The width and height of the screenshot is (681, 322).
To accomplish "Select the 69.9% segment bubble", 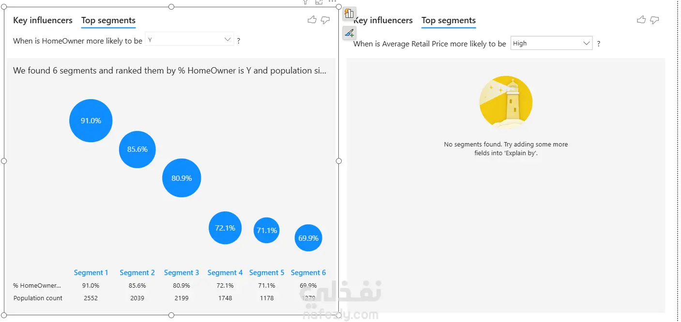I will click(x=308, y=238).
